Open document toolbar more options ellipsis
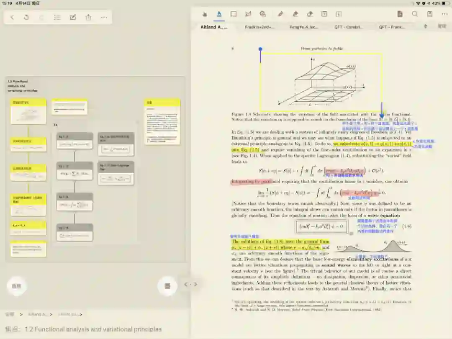452x339 pixels. (444, 14)
